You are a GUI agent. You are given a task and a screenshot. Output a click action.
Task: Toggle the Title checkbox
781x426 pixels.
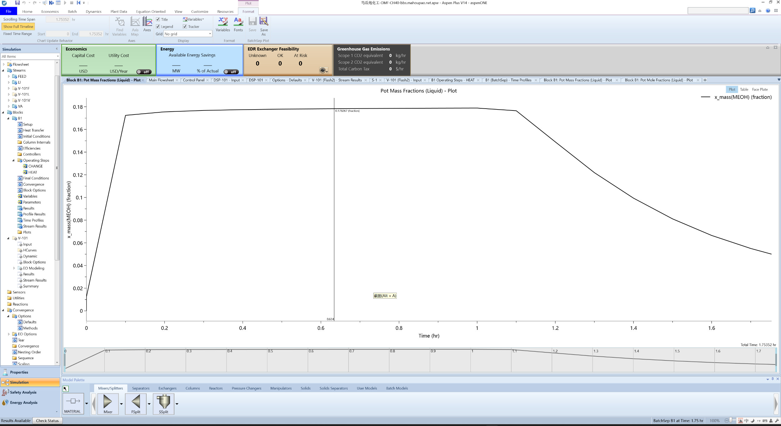point(158,19)
